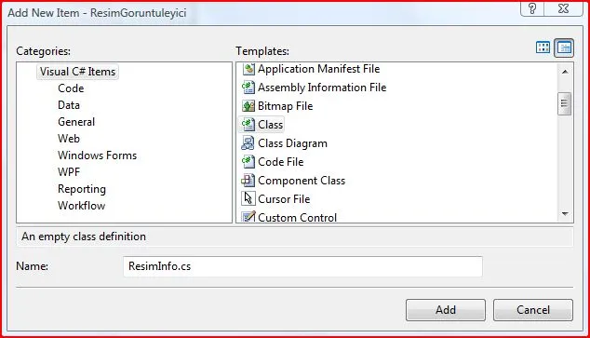Switch templates to large icons view
The image size is (590, 338).
coord(543,47)
